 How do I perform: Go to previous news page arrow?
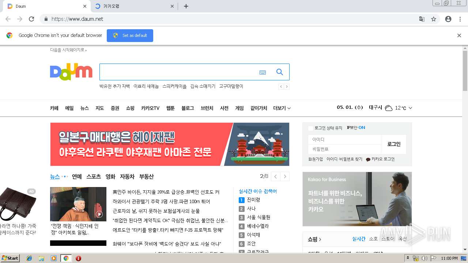276,176
